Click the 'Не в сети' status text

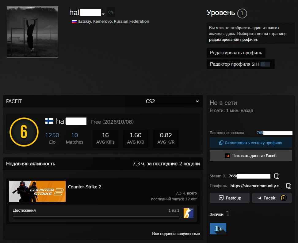(223, 103)
